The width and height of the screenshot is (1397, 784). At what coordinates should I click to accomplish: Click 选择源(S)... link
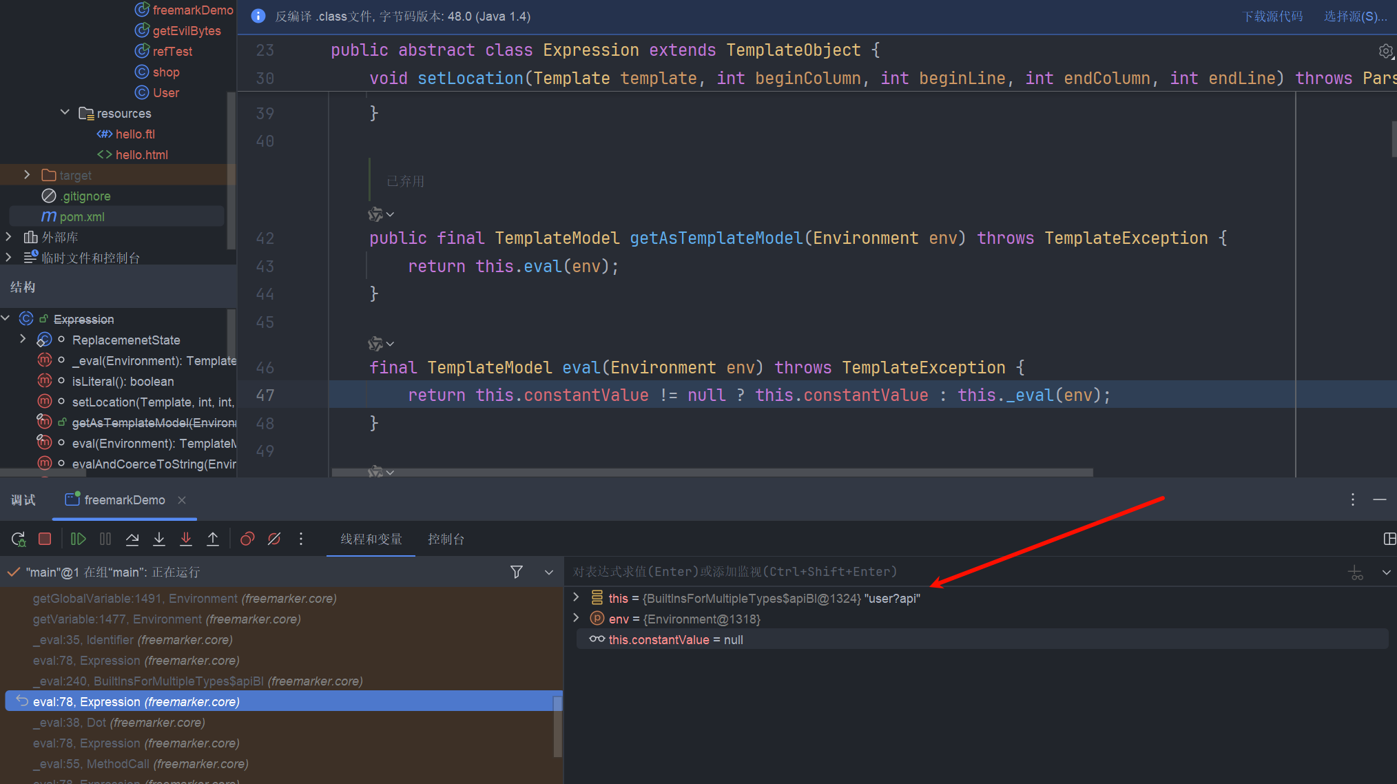1355,17
